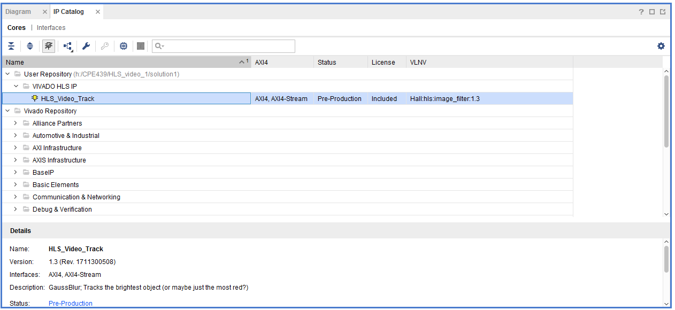Expand the AXI Infrastructure folder
The width and height of the screenshot is (675, 310).
(16, 148)
